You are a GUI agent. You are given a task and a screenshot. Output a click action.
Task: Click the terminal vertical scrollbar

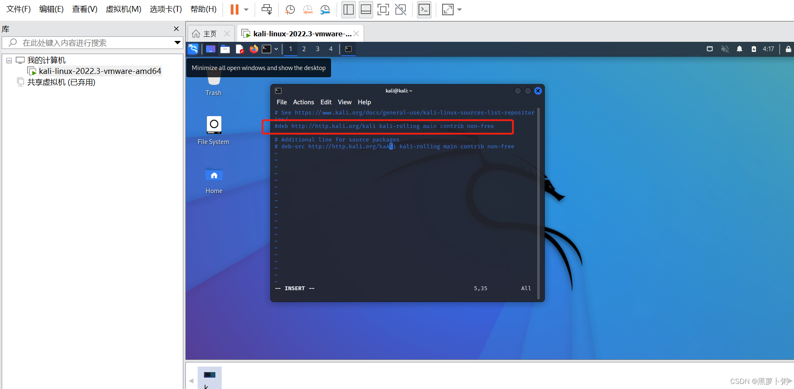click(538, 203)
